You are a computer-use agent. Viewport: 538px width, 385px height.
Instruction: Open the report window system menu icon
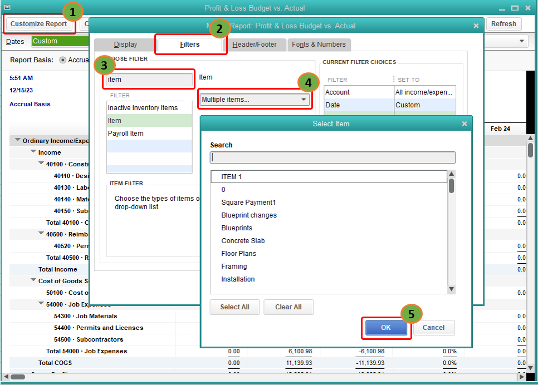click(x=7, y=7)
